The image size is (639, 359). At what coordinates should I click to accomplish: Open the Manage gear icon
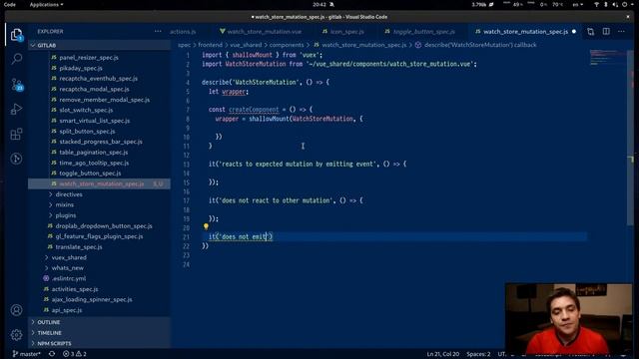pyautogui.click(x=16, y=335)
